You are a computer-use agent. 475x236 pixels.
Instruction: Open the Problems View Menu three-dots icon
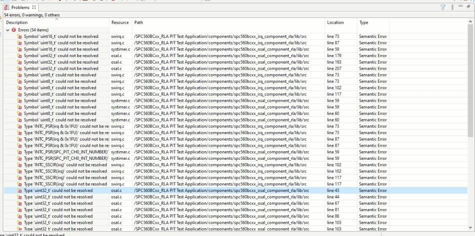pyautogui.click(x=452, y=7)
